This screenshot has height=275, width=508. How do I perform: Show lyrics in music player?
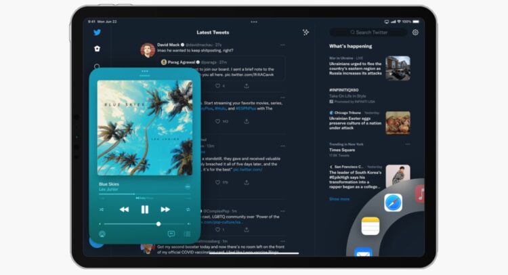coord(171,234)
